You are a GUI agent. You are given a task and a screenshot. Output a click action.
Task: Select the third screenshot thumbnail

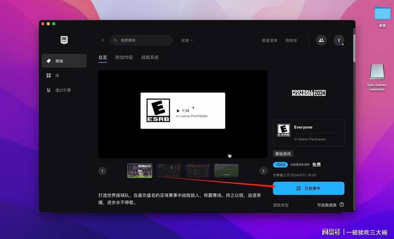pos(198,170)
